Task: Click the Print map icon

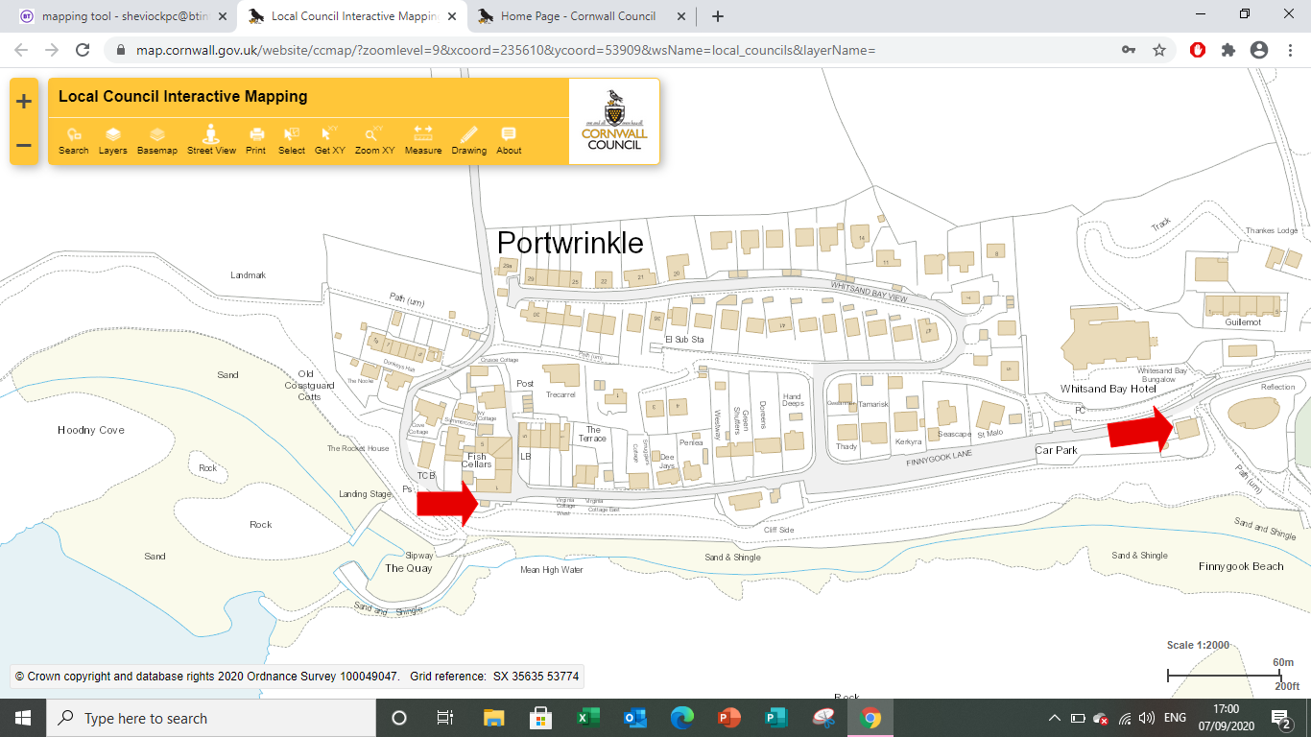Action: click(255, 140)
